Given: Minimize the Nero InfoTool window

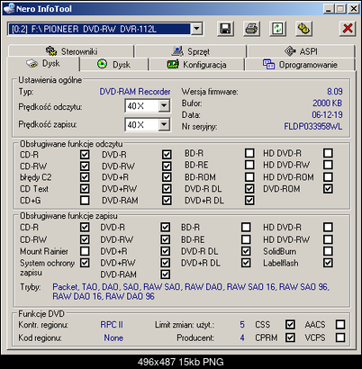Looking at the screenshot, I should (329, 9).
